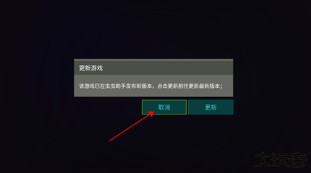This screenshot has height=173, width=311.
Task: Click the 客 character in the watermark
Action: [x=298, y=160]
